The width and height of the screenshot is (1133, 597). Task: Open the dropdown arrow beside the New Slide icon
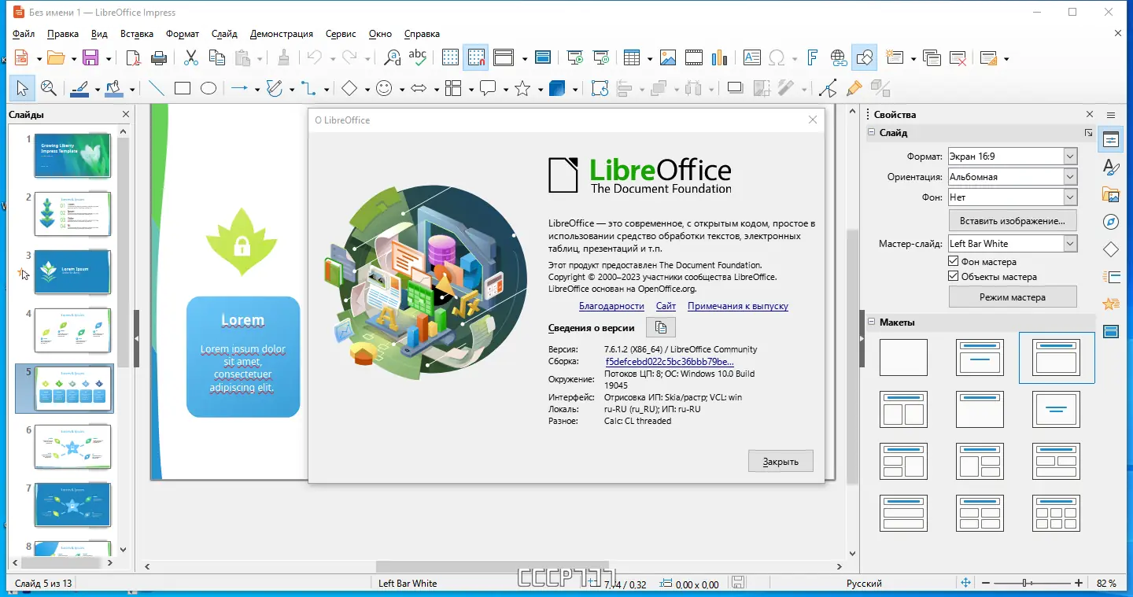click(913, 58)
